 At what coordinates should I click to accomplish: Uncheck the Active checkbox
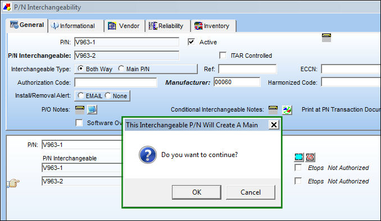click(x=191, y=42)
